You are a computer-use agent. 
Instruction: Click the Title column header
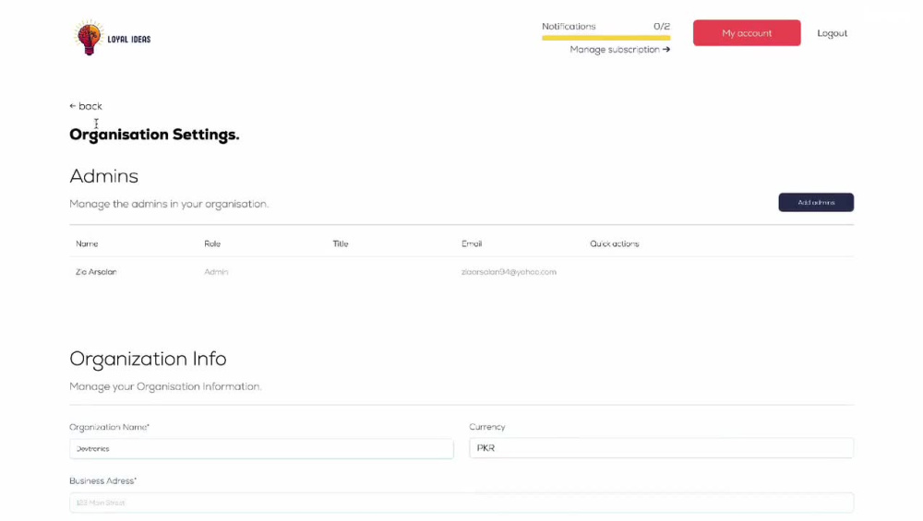(x=341, y=243)
